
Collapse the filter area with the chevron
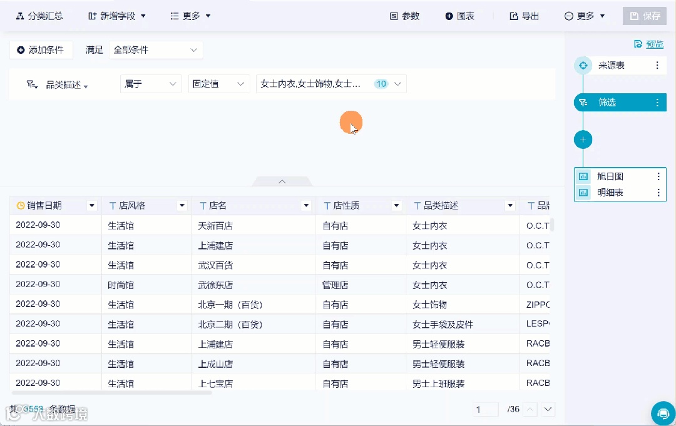pos(282,180)
